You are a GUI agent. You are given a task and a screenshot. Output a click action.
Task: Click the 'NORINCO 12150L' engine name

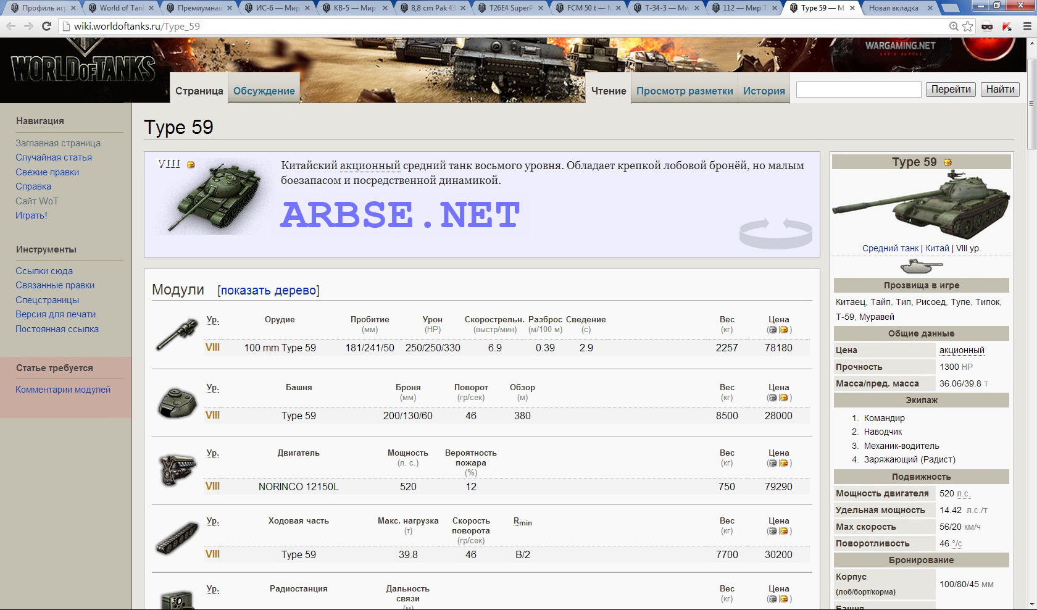click(299, 487)
